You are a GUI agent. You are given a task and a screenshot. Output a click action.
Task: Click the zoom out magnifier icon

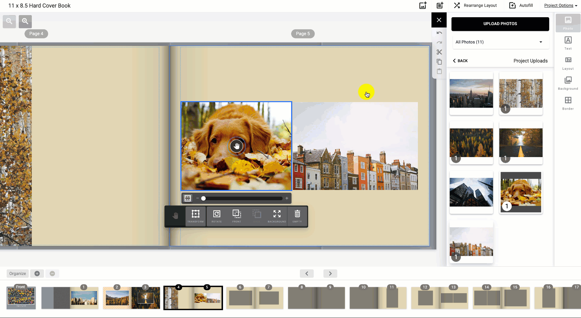tap(9, 21)
